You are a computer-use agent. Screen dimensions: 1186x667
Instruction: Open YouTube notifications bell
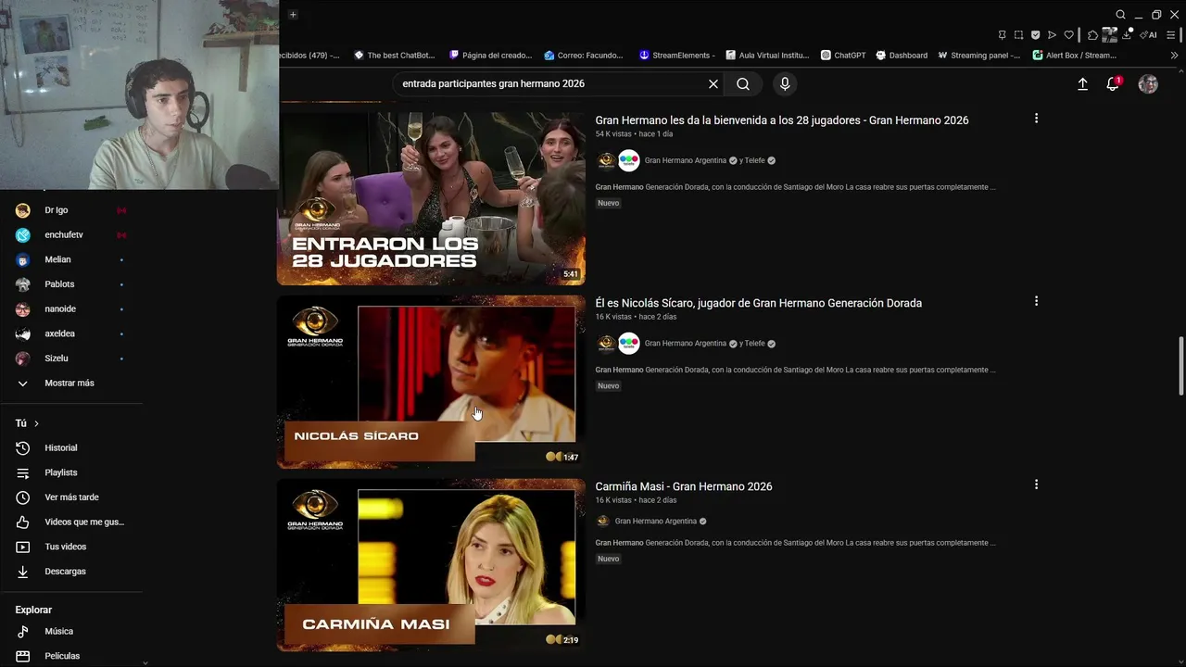click(x=1113, y=83)
